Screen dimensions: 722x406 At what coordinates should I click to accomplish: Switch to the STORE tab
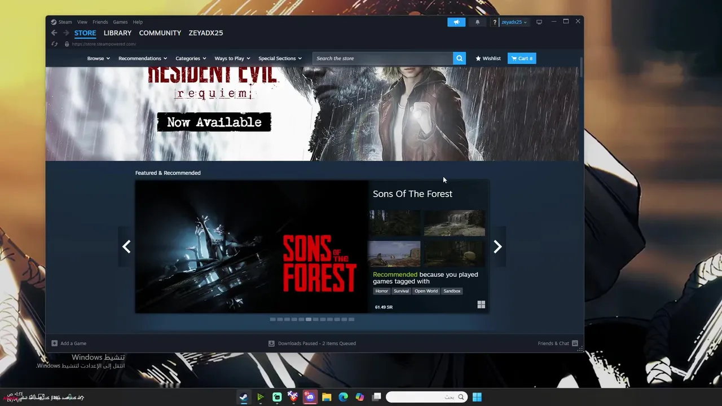(x=85, y=33)
